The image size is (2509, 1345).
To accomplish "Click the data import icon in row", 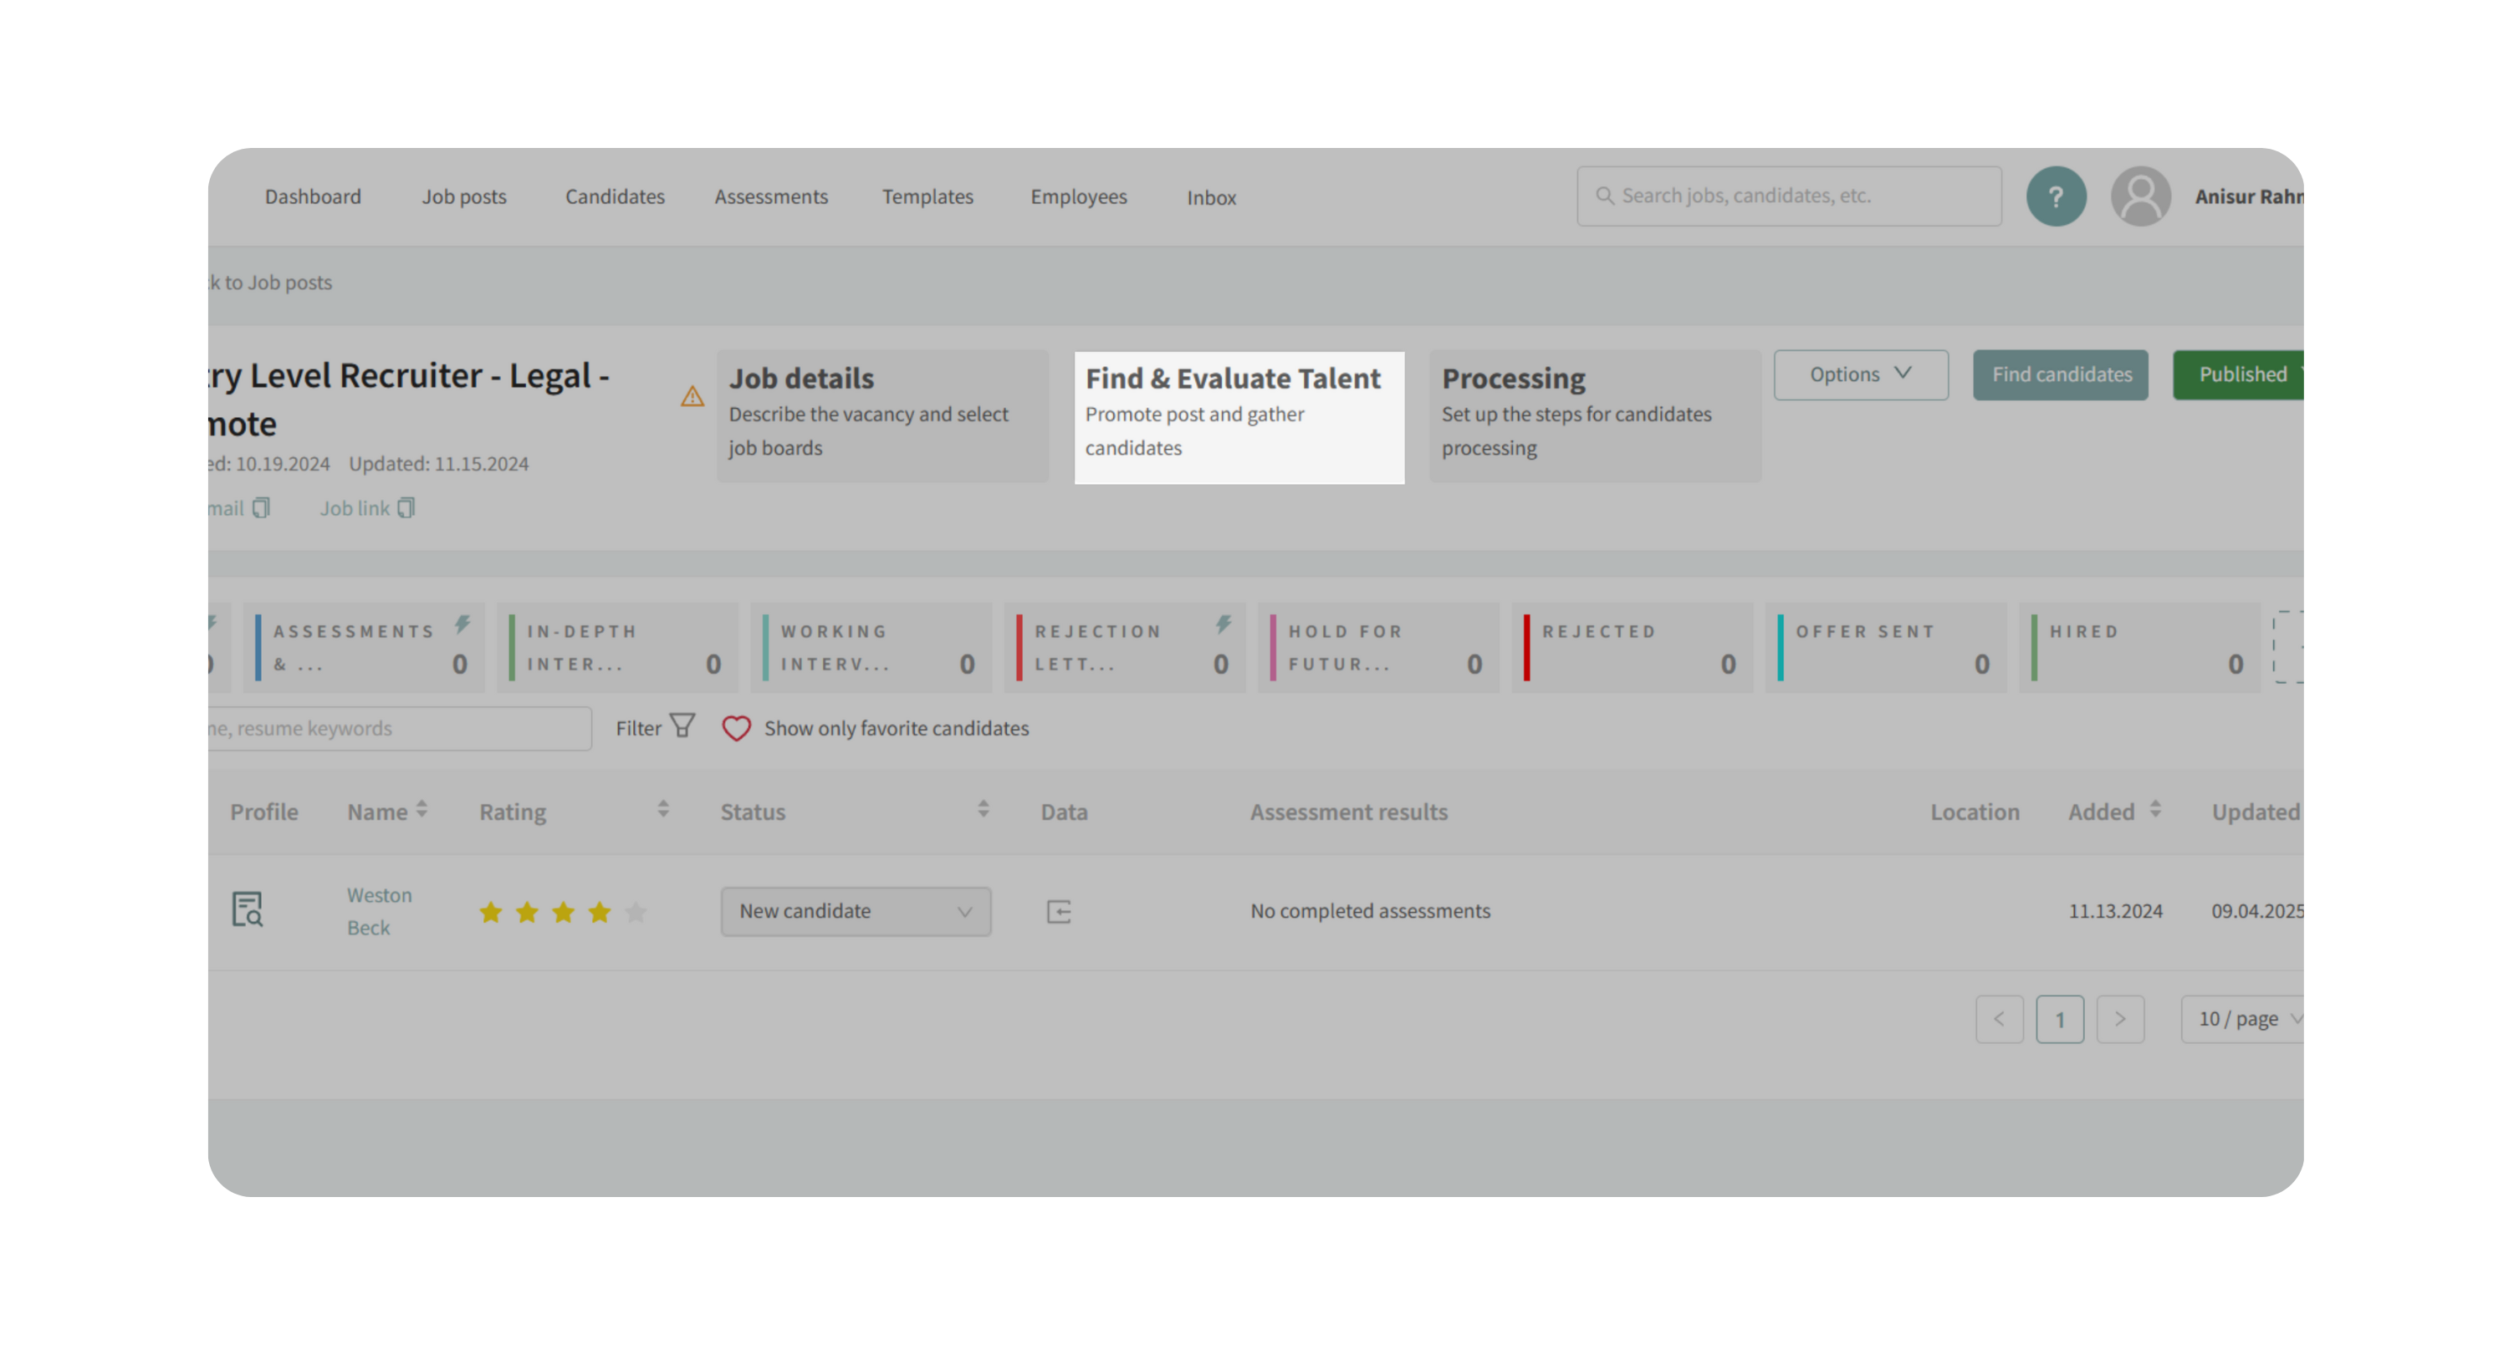I will (x=1059, y=912).
